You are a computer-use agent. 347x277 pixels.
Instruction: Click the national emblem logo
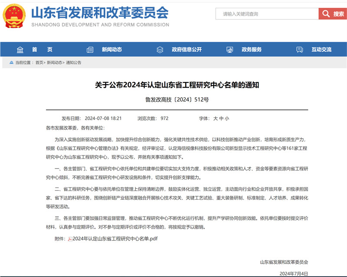coord(14,16)
